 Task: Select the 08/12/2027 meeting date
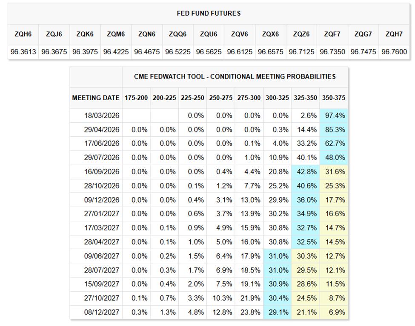[x=102, y=312]
